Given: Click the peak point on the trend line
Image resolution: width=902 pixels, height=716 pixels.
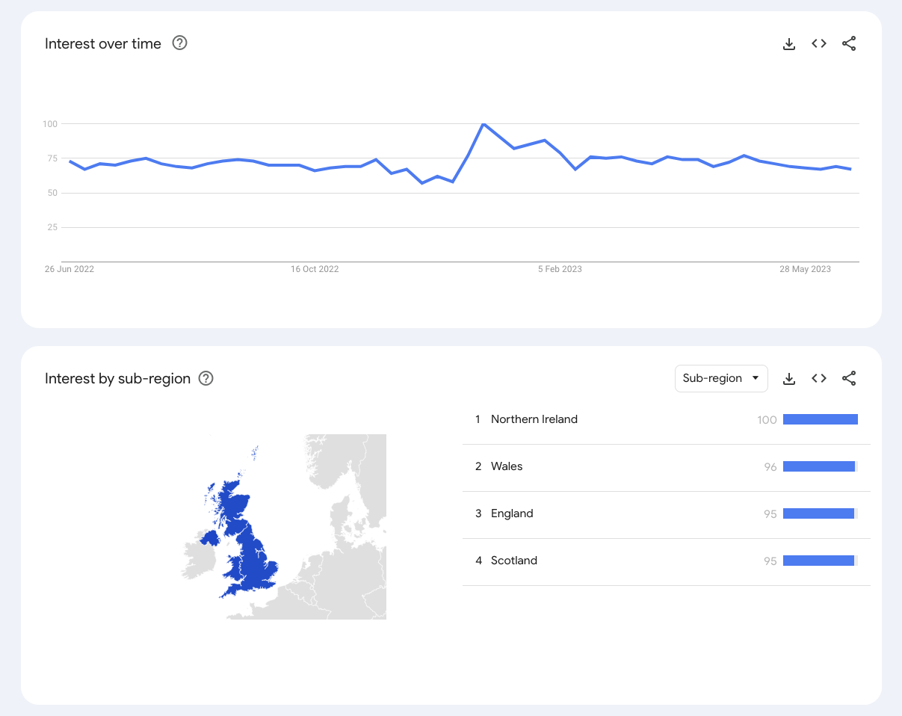Looking at the screenshot, I should 484,124.
